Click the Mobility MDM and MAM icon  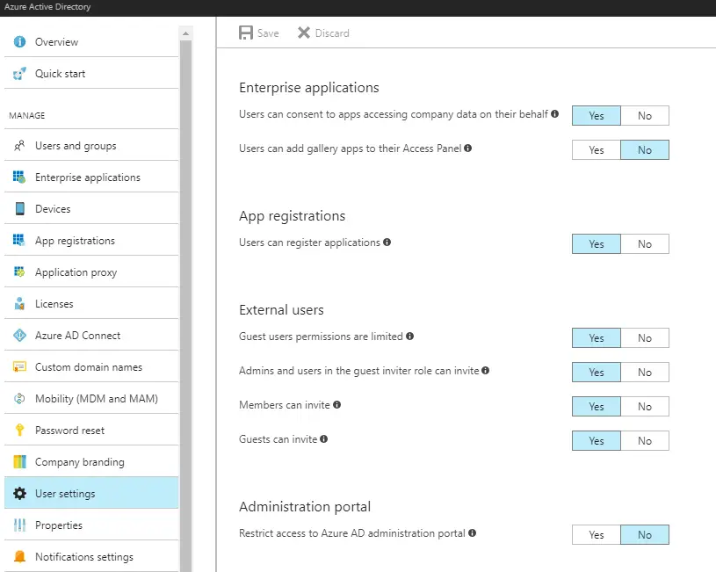click(x=19, y=398)
